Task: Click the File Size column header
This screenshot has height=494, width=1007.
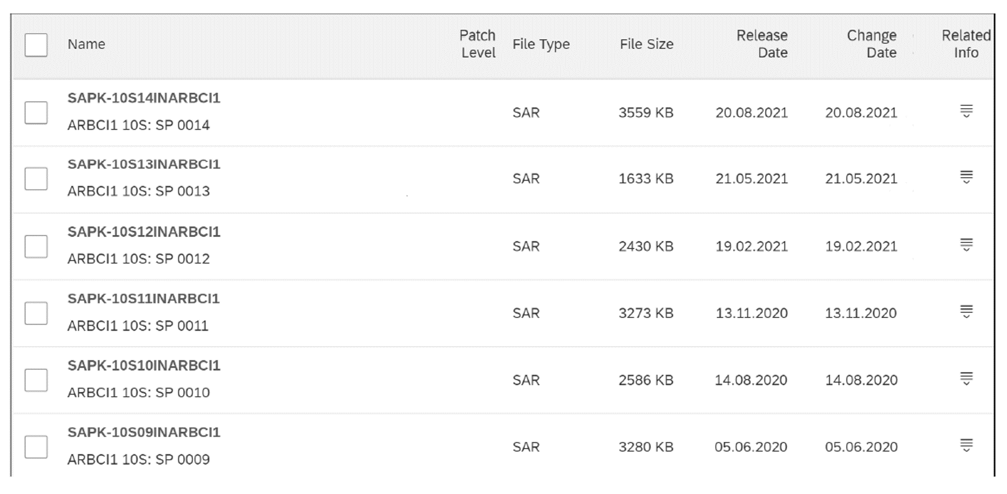Action: coord(646,44)
